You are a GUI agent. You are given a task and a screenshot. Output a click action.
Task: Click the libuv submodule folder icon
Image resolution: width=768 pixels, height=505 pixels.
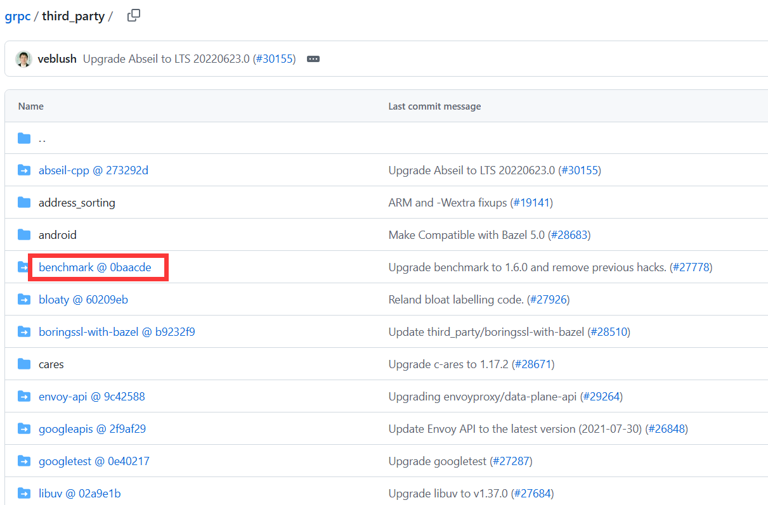23,493
